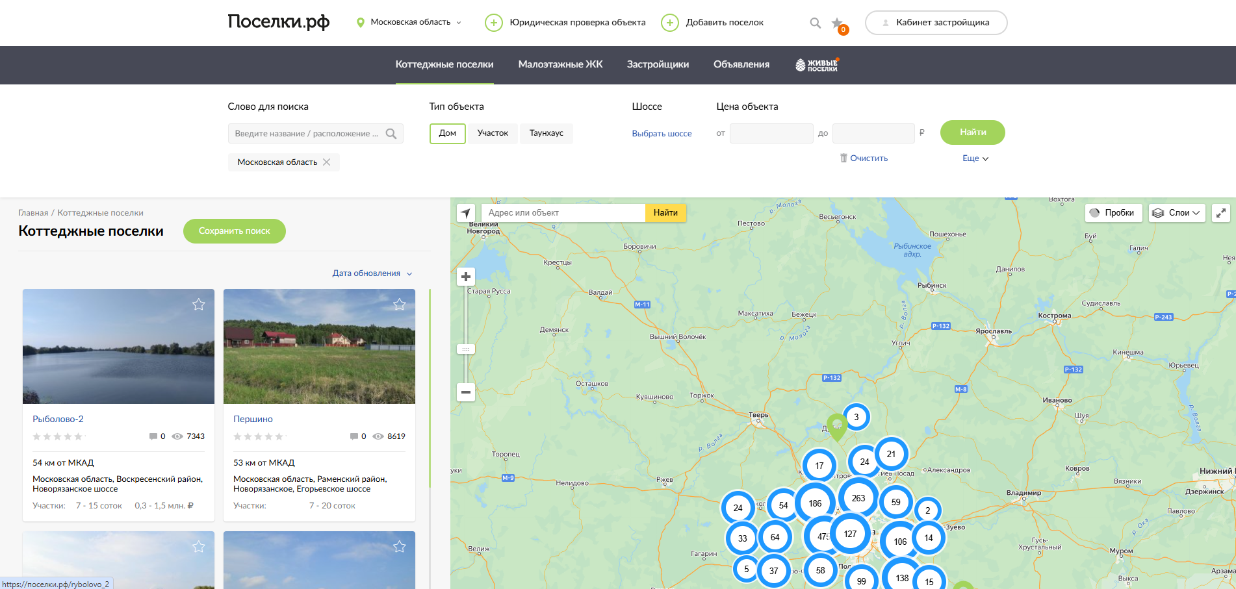Open map cluster marker 106

click(900, 542)
